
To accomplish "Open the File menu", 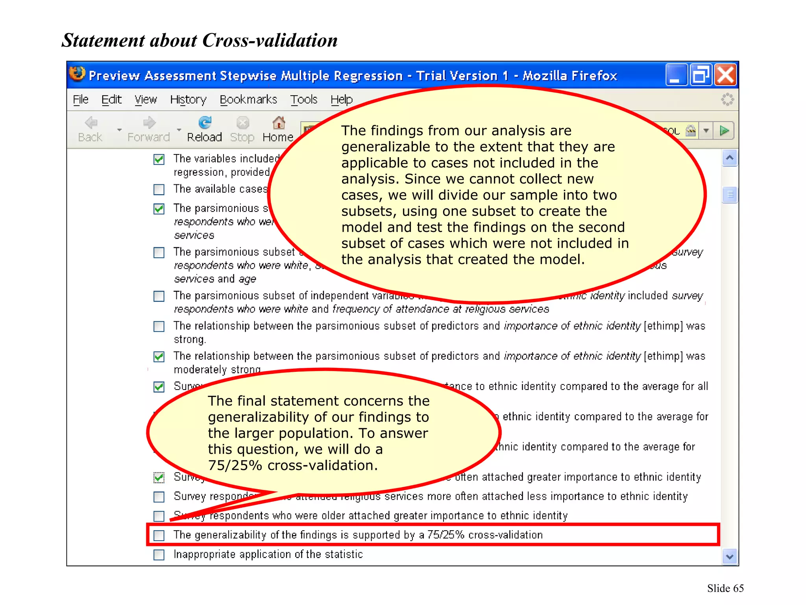I will click(x=81, y=99).
